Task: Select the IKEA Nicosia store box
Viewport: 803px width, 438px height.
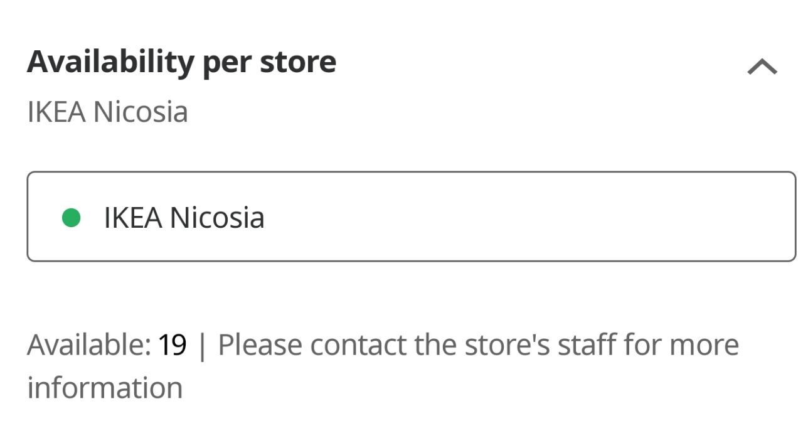Action: pyautogui.click(x=411, y=216)
